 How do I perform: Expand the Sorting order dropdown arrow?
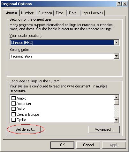[116, 56]
